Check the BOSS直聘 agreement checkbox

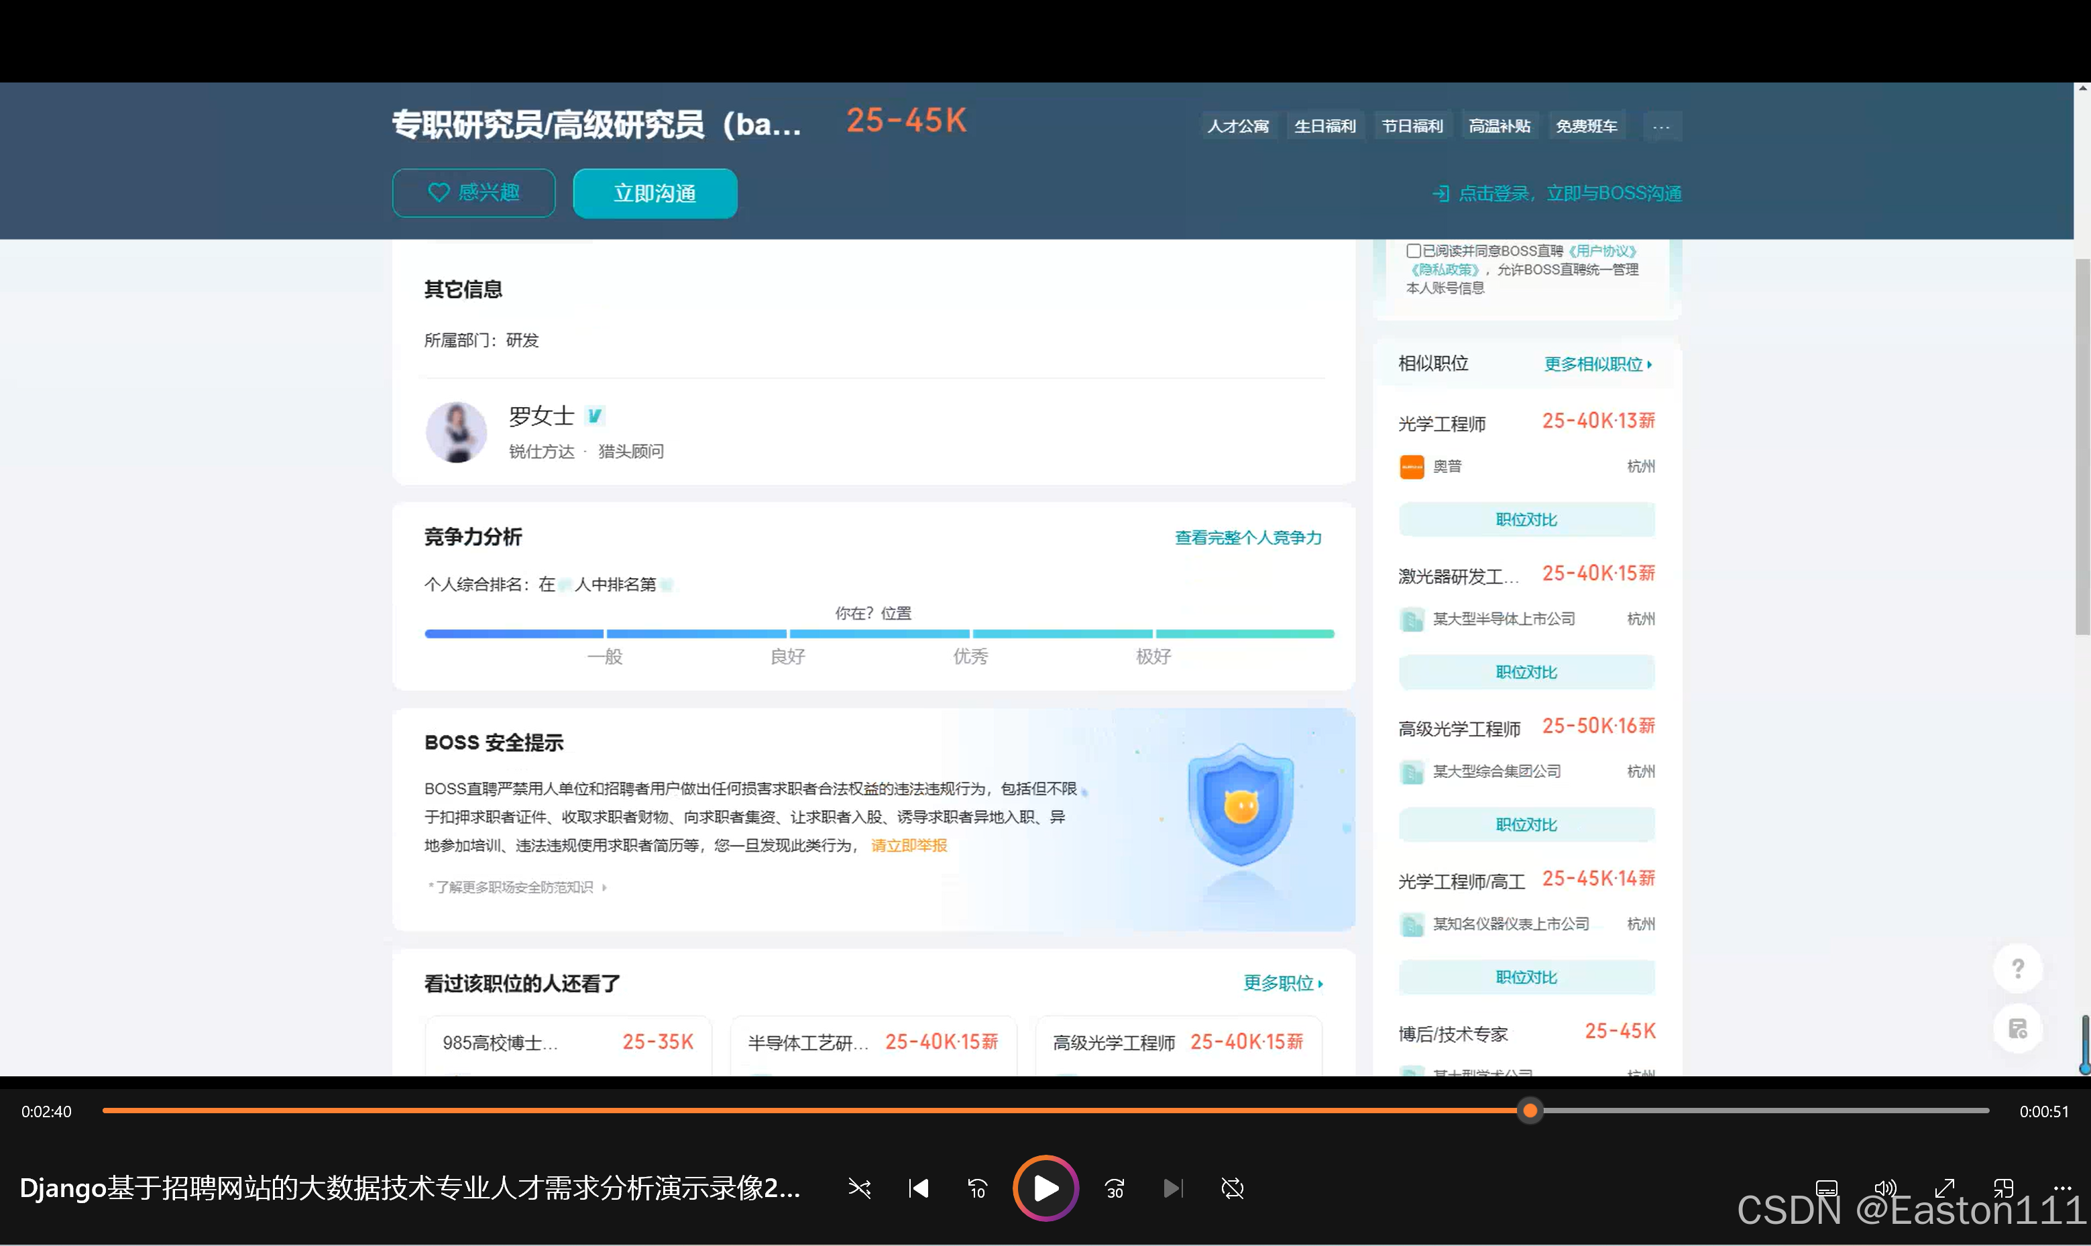[1414, 251]
